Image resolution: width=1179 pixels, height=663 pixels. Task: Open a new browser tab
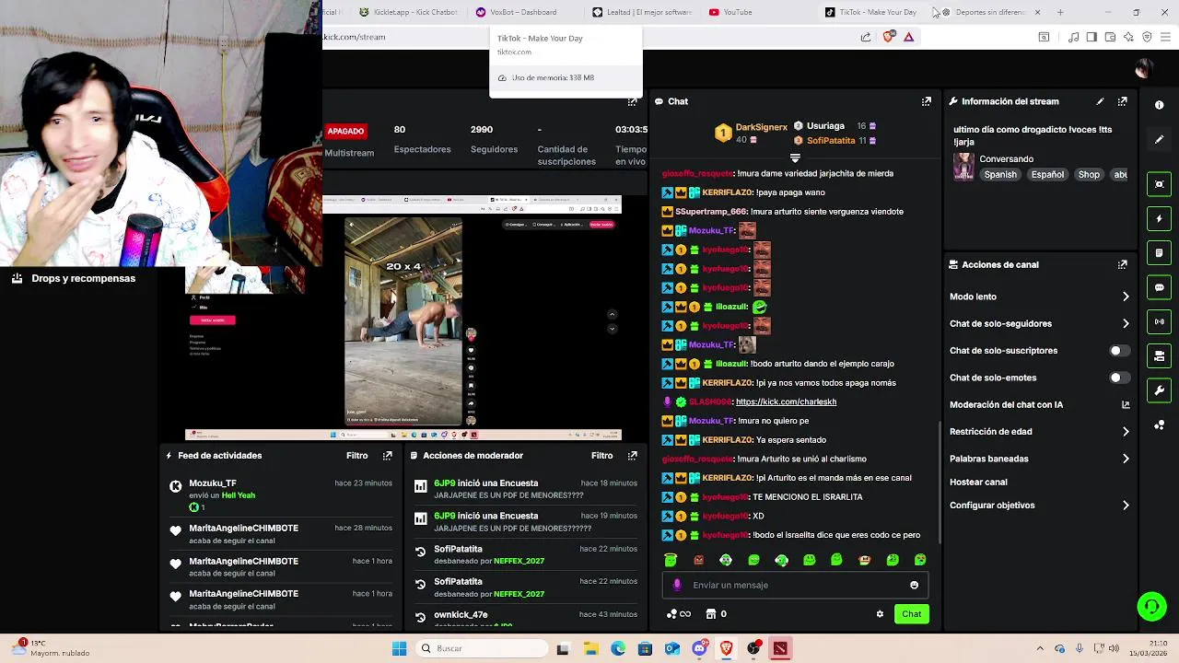pos(1060,12)
